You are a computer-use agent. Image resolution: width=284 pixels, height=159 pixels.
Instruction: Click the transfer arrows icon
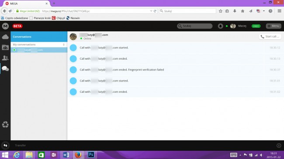[5, 145]
